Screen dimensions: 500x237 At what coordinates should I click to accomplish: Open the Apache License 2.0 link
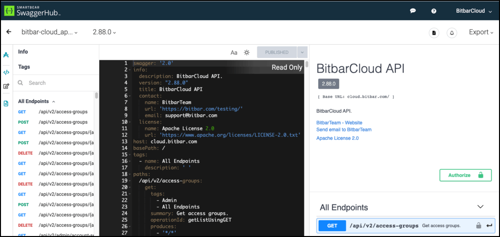click(337, 138)
